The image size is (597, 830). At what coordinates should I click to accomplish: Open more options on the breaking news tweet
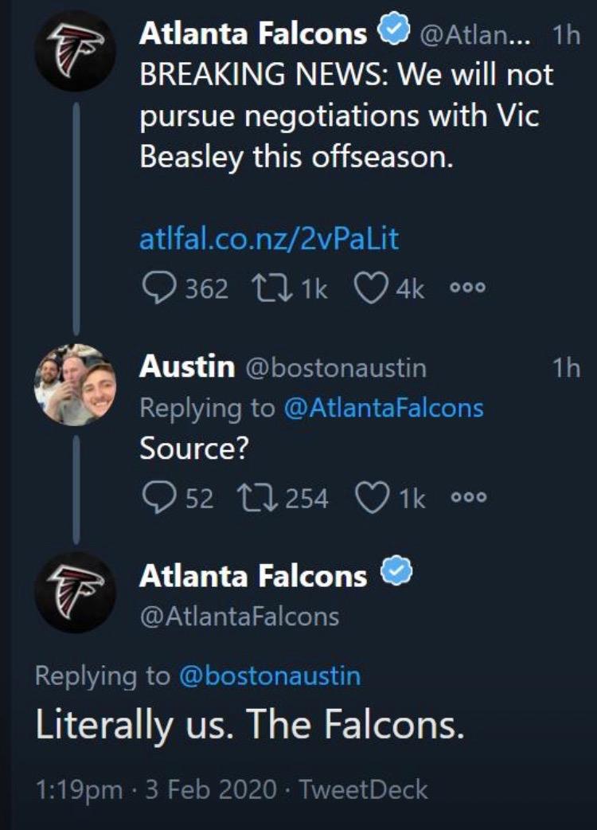pos(467,288)
